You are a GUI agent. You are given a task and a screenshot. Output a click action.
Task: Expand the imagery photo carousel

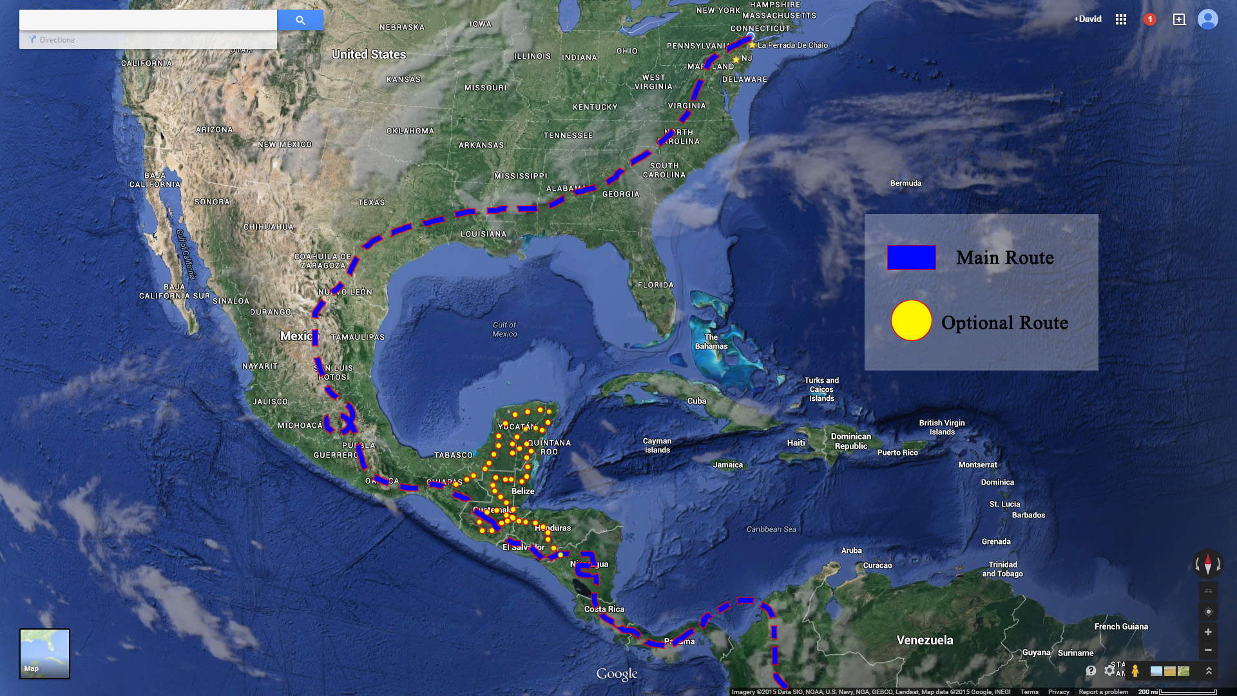click(x=1209, y=671)
